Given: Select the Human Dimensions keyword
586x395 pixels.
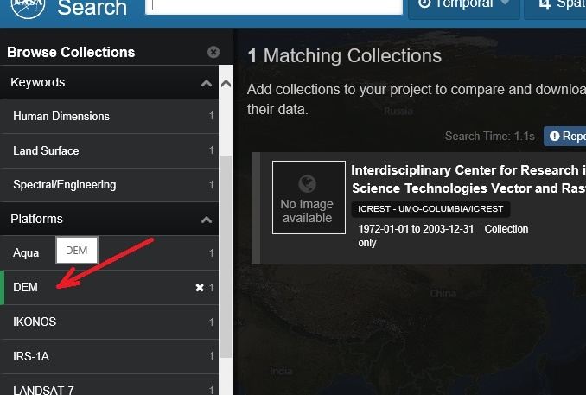Looking at the screenshot, I should 61,117.
